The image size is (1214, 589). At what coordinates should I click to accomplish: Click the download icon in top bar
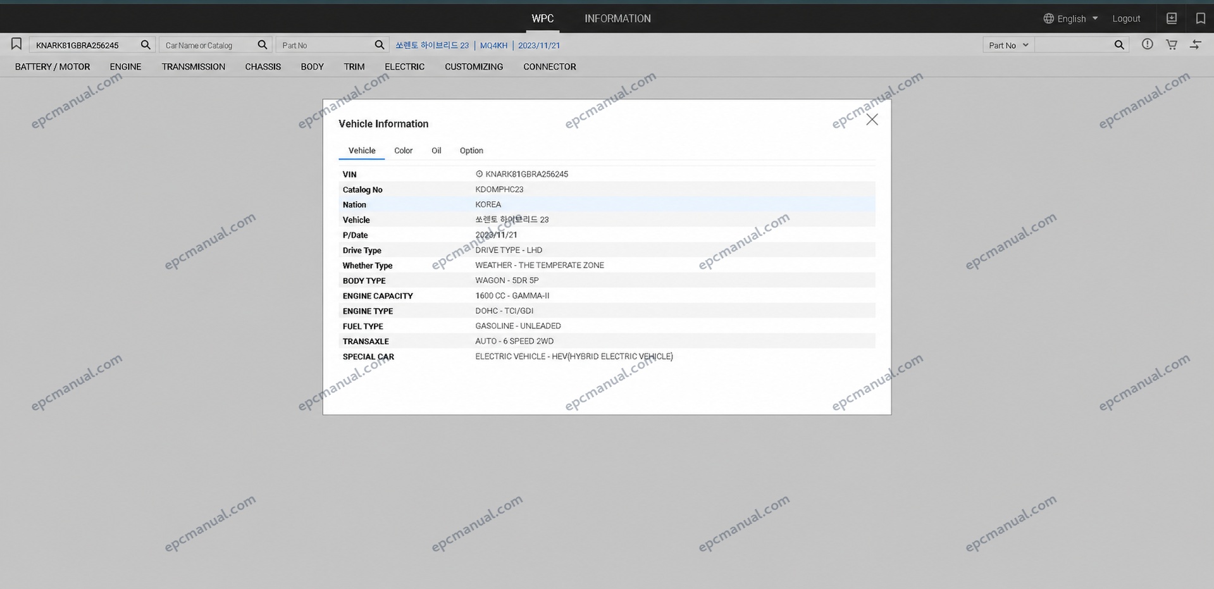pyautogui.click(x=1172, y=18)
